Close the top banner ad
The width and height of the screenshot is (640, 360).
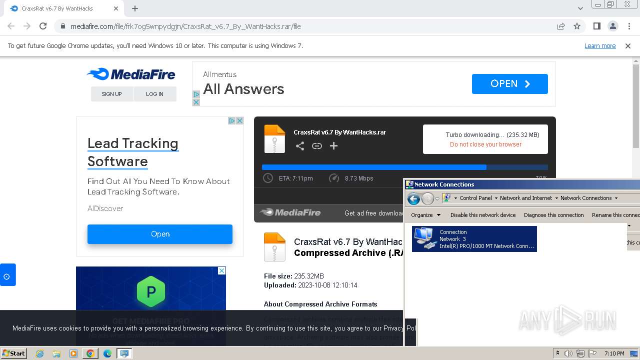pyautogui.click(x=196, y=102)
